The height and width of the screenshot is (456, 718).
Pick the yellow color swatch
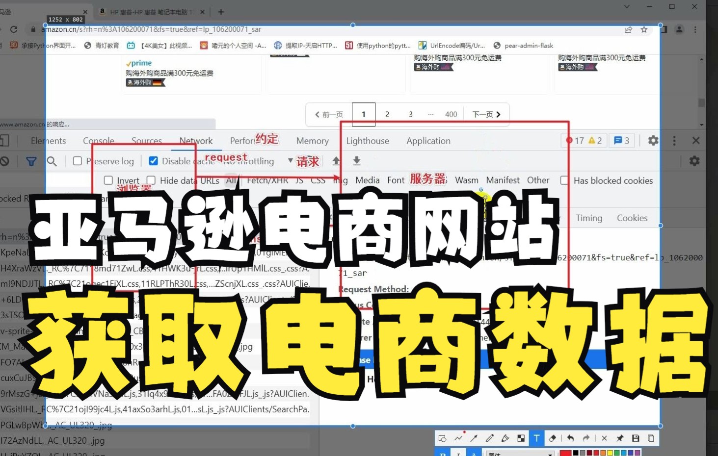pyautogui.click(x=611, y=453)
